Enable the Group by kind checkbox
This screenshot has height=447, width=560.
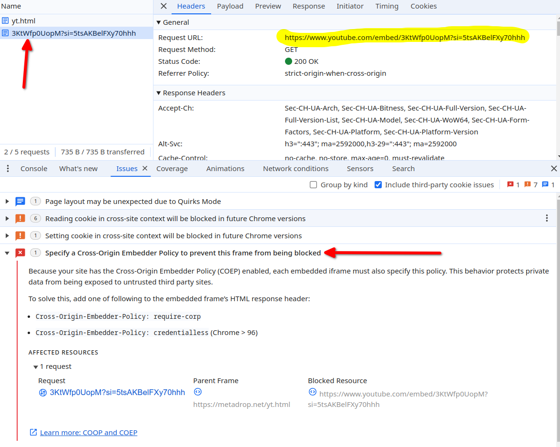[313, 185]
